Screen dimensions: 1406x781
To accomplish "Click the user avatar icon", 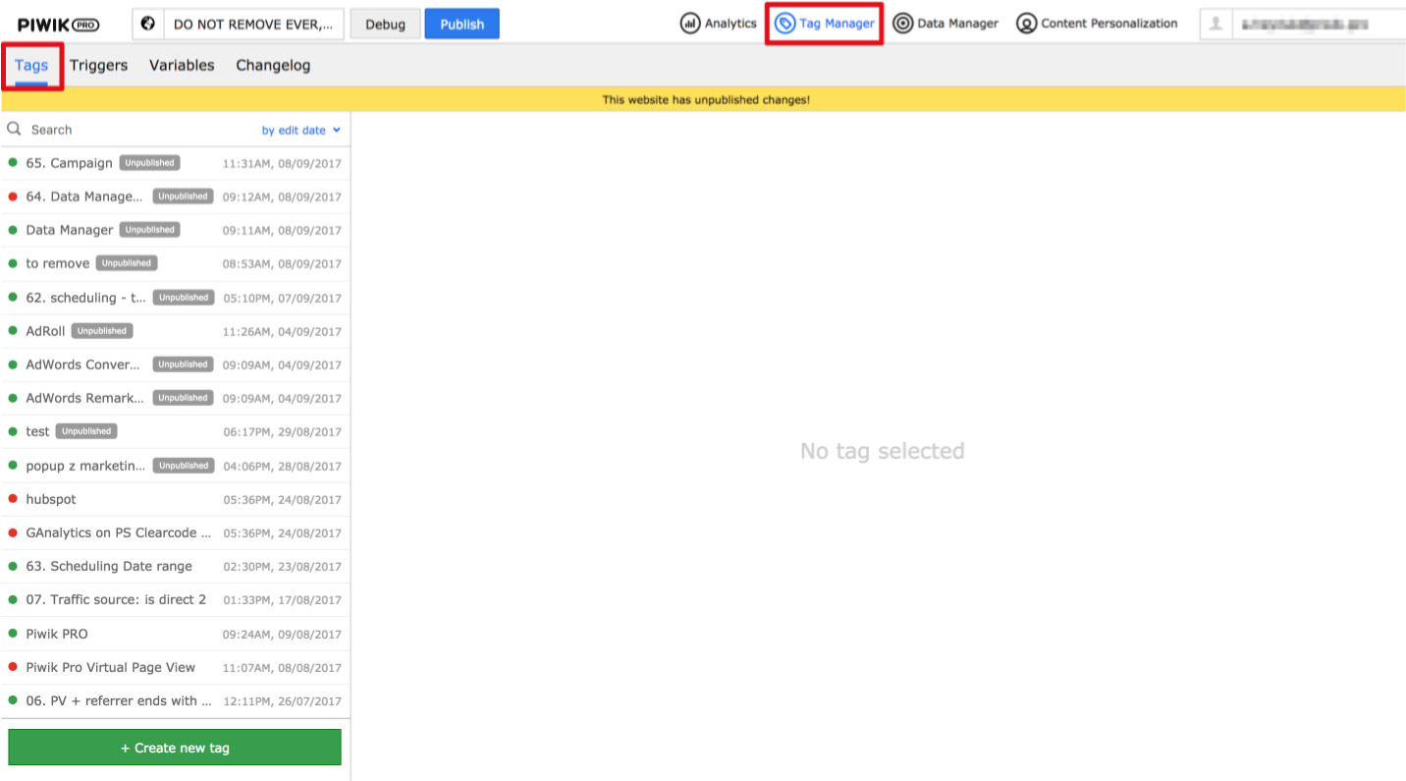I will point(1216,25).
